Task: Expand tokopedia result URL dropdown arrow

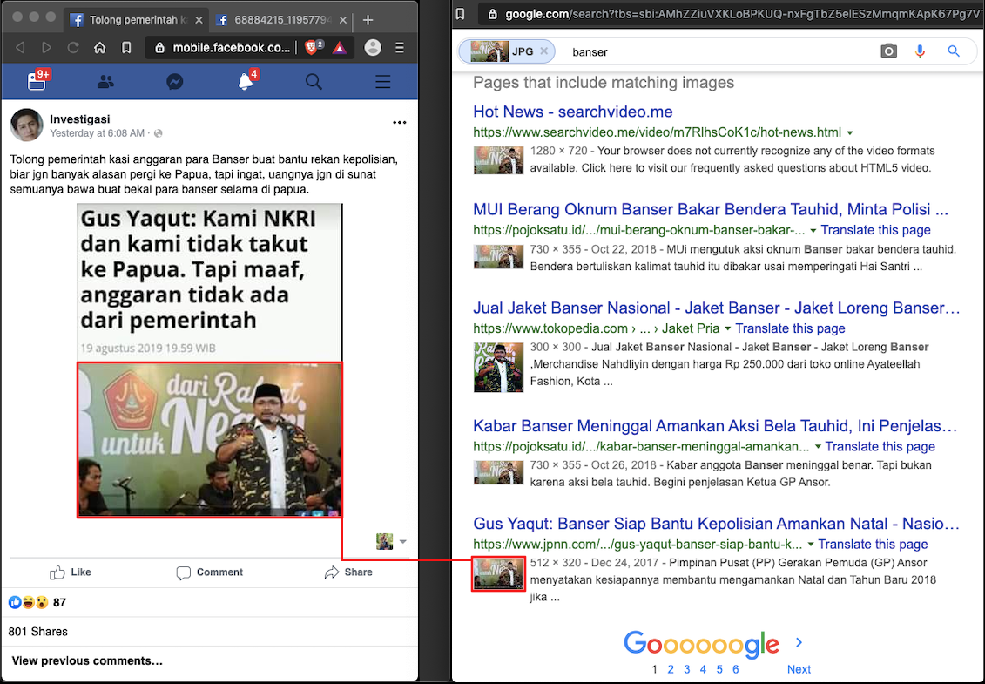Action: tap(727, 328)
